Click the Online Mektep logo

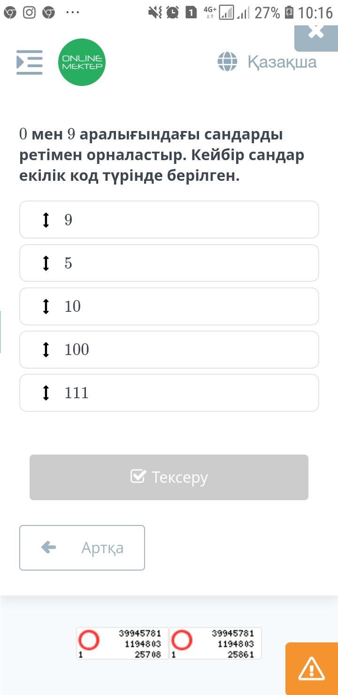tap(82, 62)
